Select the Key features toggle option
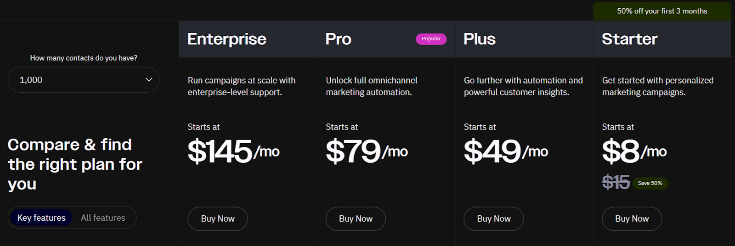 pos(41,218)
